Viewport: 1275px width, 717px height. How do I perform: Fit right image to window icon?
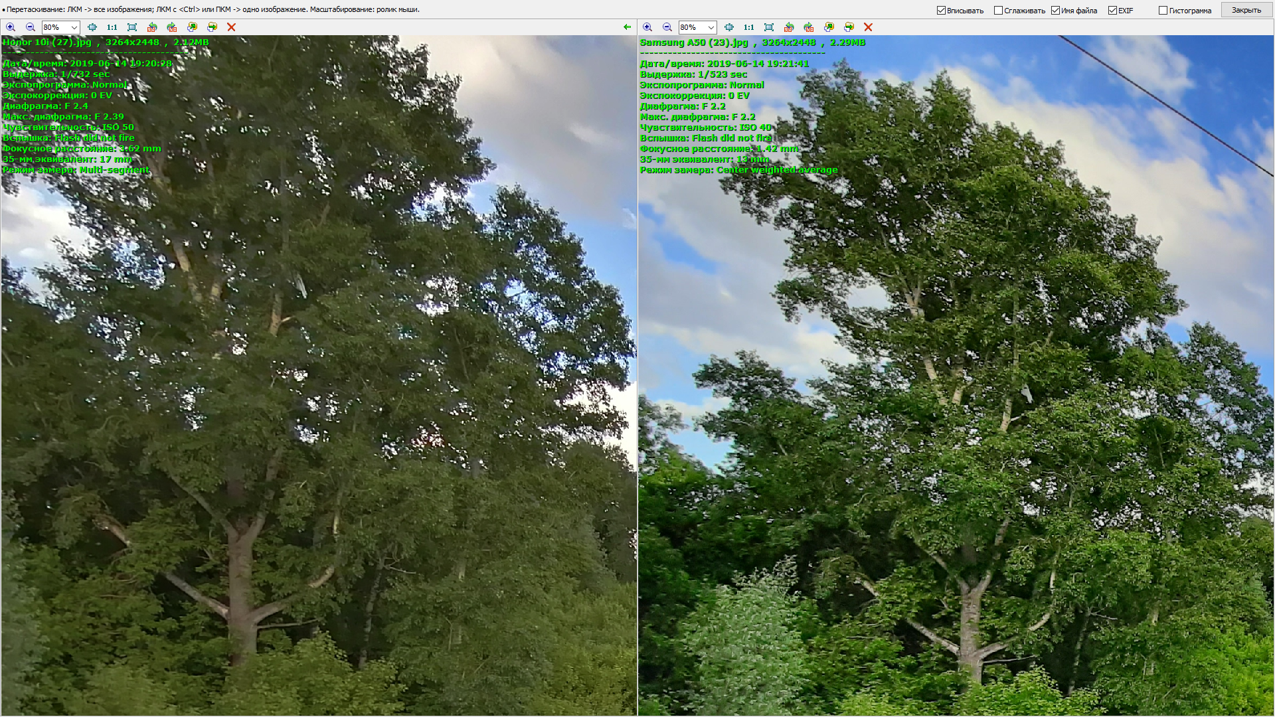pyautogui.click(x=729, y=27)
